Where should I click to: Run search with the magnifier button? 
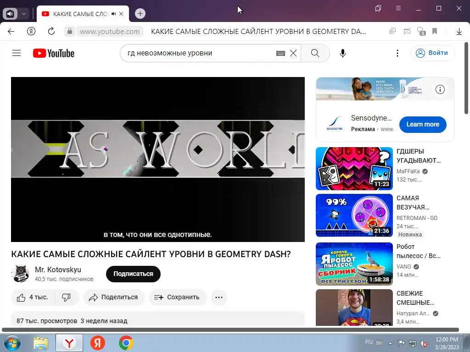[315, 53]
